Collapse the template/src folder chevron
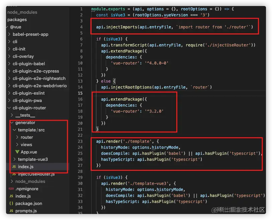Viewport: 272px width, 220px height. tap(15, 130)
